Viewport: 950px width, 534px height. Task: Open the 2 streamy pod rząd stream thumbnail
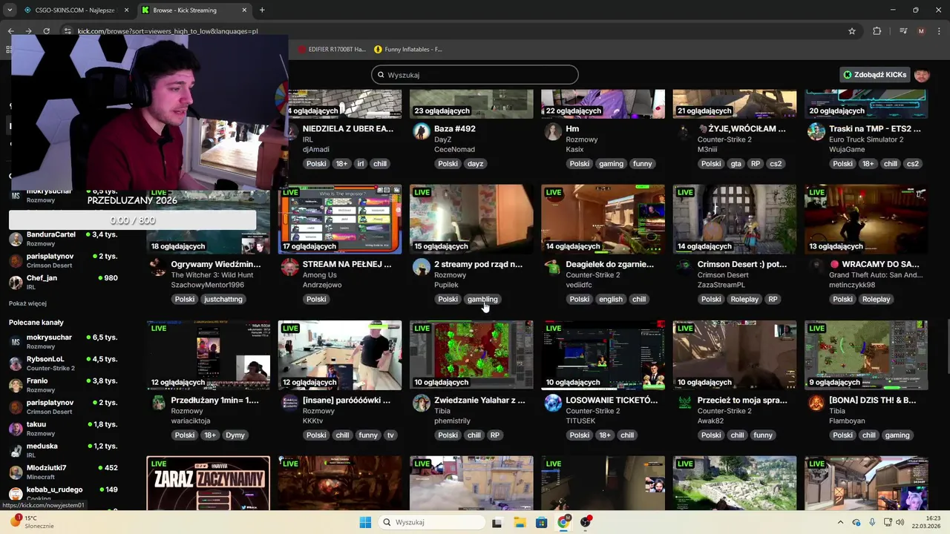pos(471,220)
